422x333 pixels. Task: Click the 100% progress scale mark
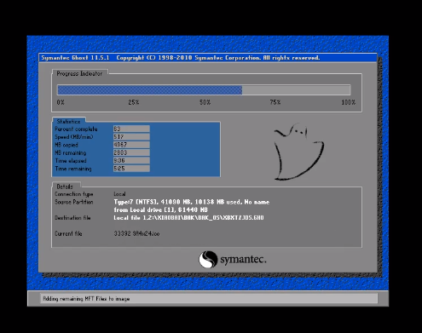point(349,102)
